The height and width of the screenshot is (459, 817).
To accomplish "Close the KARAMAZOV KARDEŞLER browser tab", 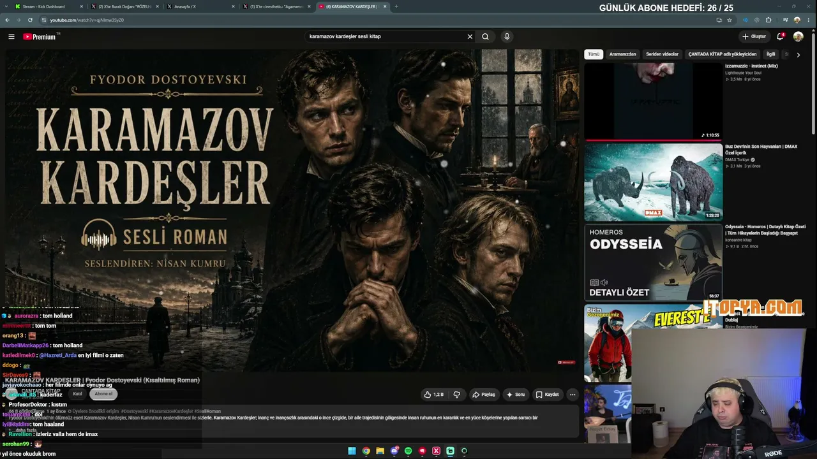I will pos(385,6).
